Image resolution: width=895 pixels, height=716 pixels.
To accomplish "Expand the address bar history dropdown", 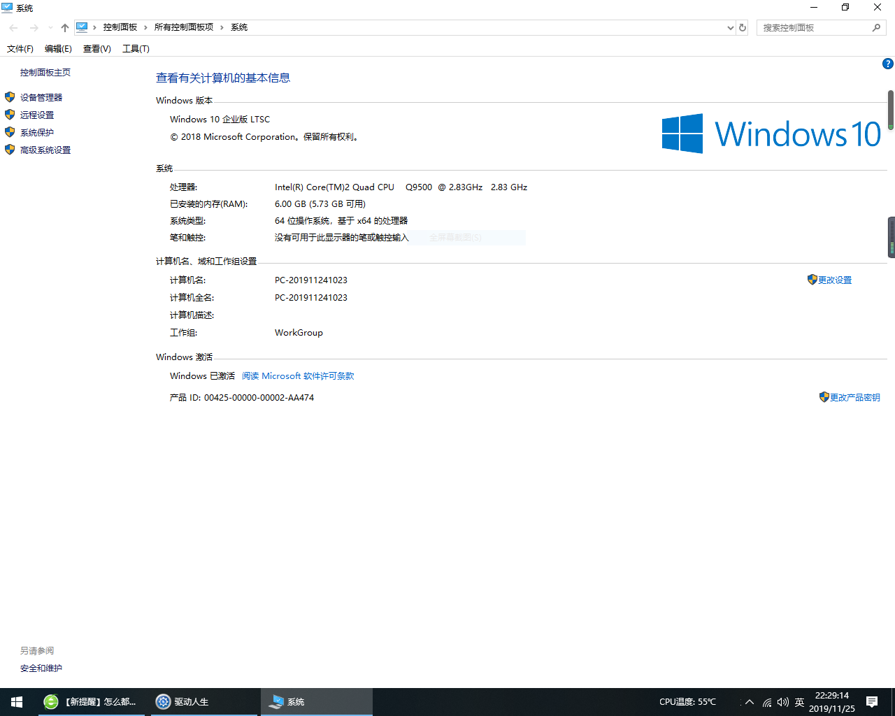I will pos(730,28).
